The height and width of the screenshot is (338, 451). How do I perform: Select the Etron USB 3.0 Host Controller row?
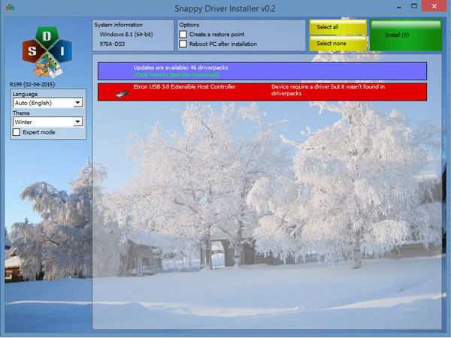click(x=262, y=92)
